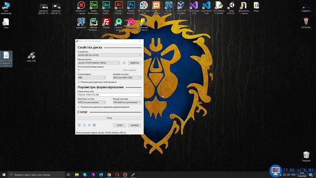Click the СТАРТ button
The height and width of the screenshot is (178, 316).
point(119,125)
